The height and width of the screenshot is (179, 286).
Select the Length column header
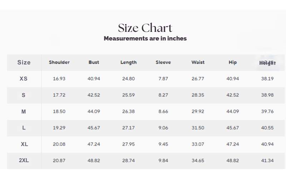(x=128, y=62)
